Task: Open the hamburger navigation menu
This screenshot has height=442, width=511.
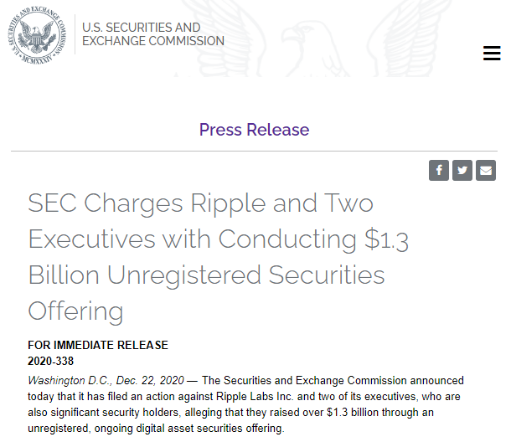Action: [492, 53]
